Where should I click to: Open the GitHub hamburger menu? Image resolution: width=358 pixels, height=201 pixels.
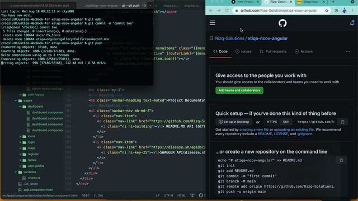[212, 23]
